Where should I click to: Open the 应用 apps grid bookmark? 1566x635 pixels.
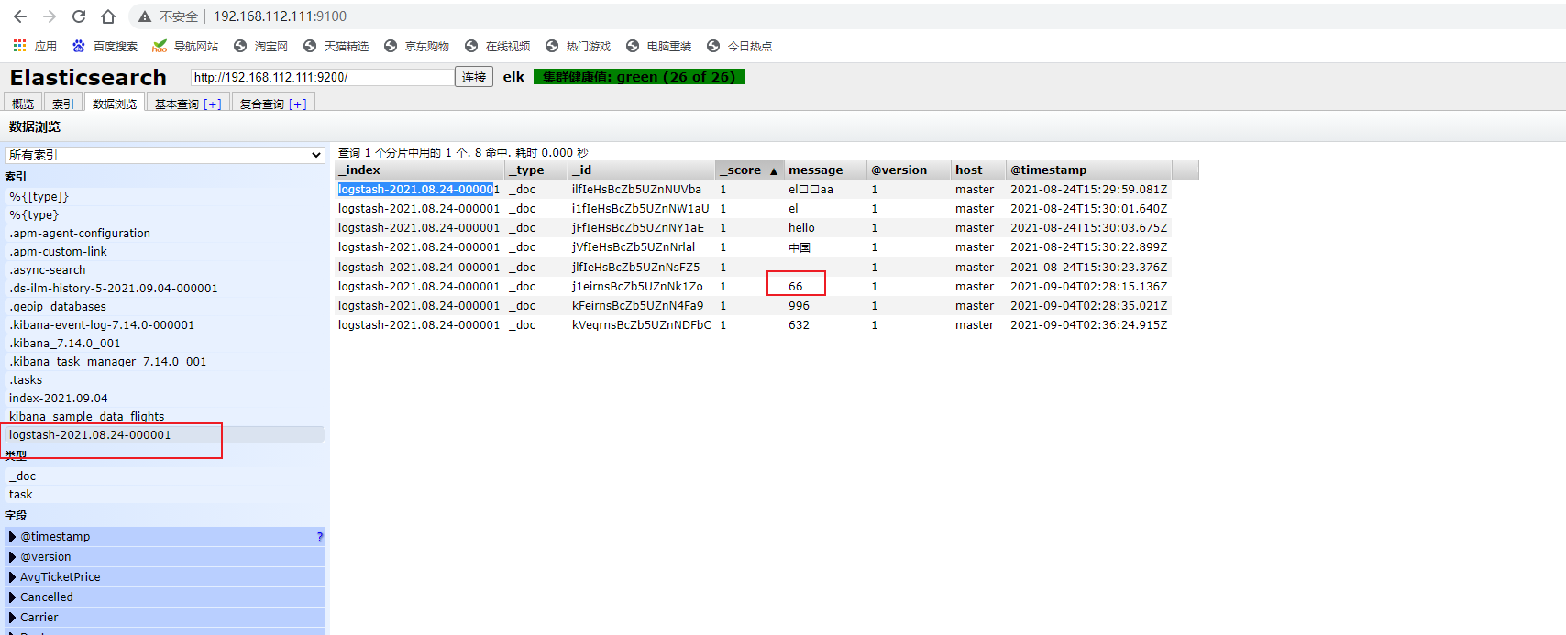(35, 46)
